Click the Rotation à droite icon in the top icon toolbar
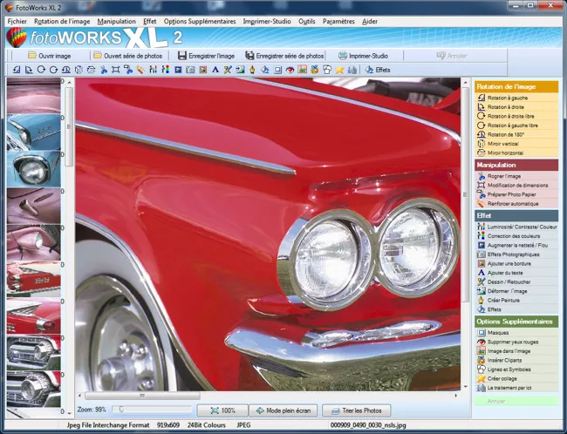Viewport: 567px width, 434px height. (x=29, y=70)
